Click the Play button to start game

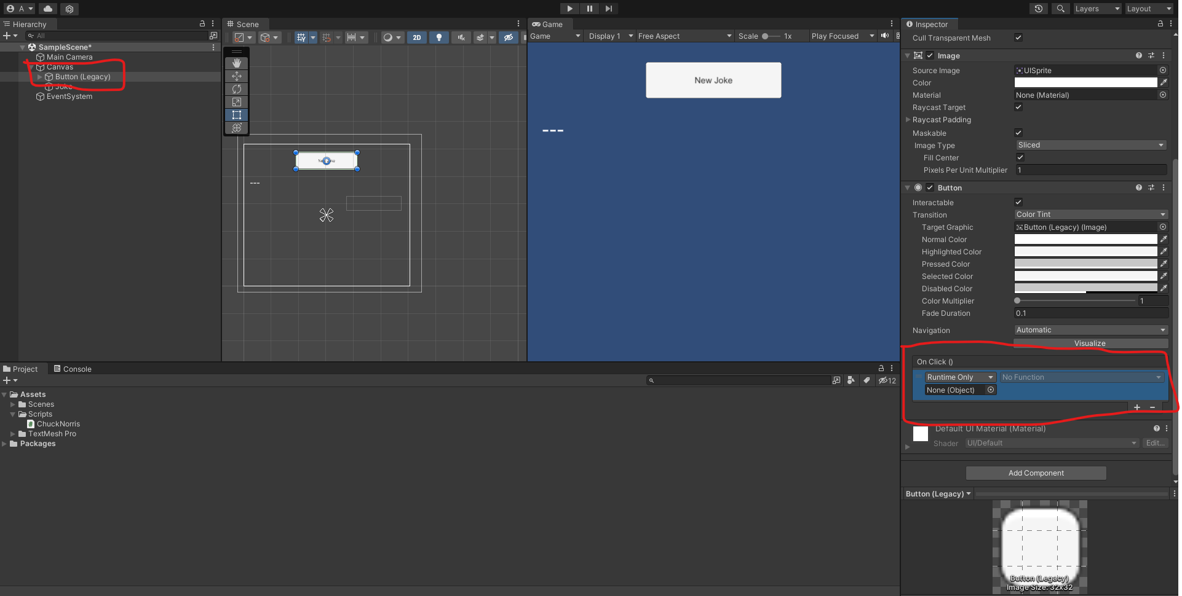tap(569, 9)
